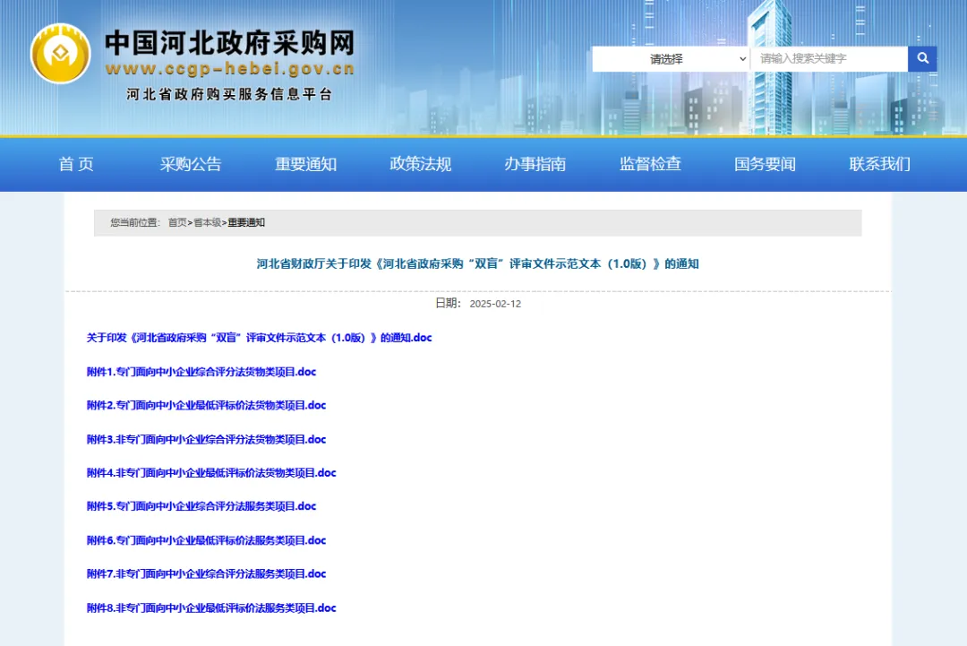Open the 政策法规 navigation item

tap(420, 164)
